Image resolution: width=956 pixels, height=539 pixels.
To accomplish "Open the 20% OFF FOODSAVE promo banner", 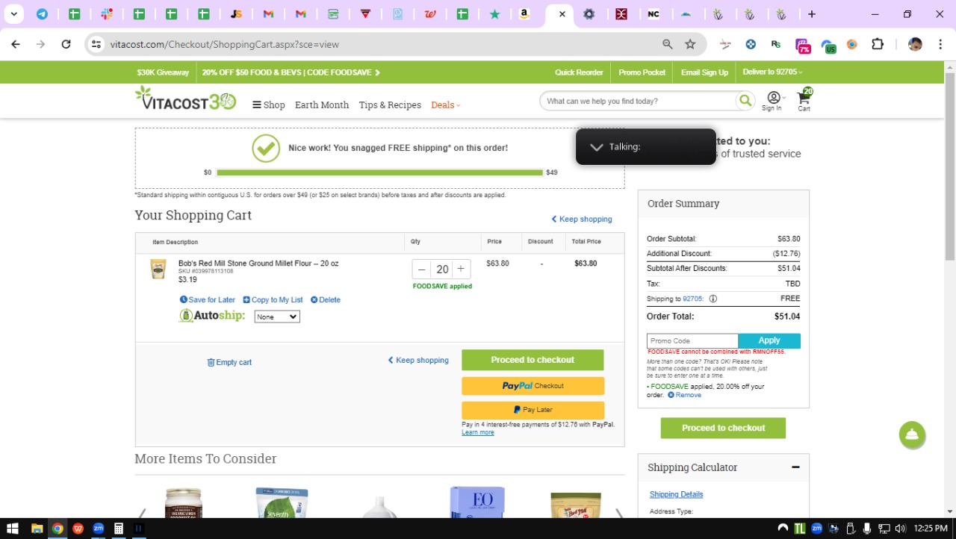I will [291, 72].
